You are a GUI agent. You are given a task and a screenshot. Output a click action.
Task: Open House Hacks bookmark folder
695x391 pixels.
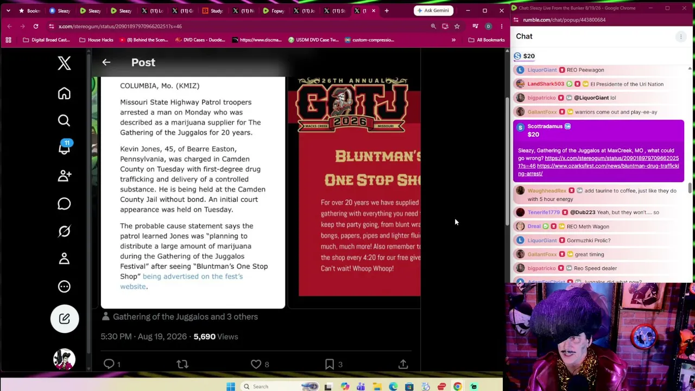click(96, 40)
